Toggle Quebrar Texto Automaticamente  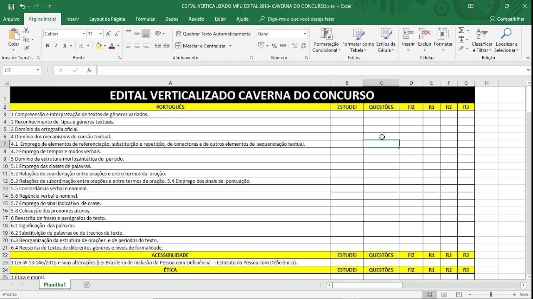click(x=213, y=34)
